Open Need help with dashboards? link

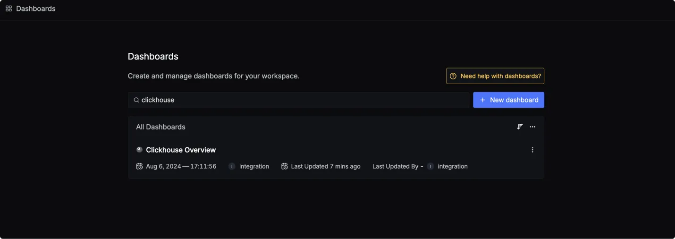click(x=495, y=76)
